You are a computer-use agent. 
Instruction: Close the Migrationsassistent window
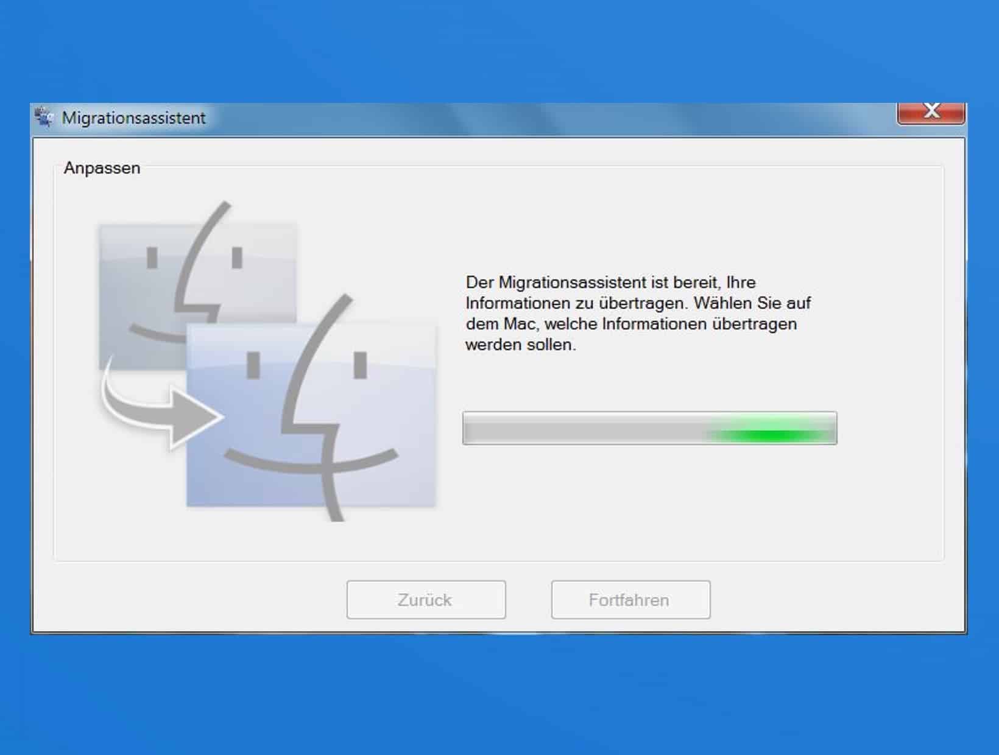(x=931, y=113)
